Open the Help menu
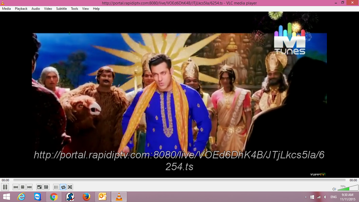 pos(96,9)
